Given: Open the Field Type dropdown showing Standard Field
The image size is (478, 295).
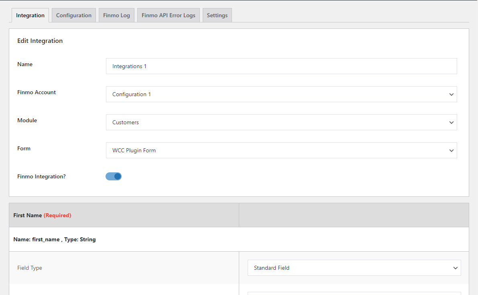Looking at the screenshot, I should 354,268.
